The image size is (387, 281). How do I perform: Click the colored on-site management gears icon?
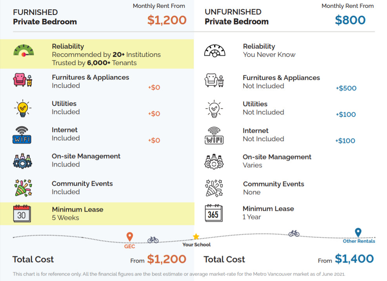tap(22, 161)
